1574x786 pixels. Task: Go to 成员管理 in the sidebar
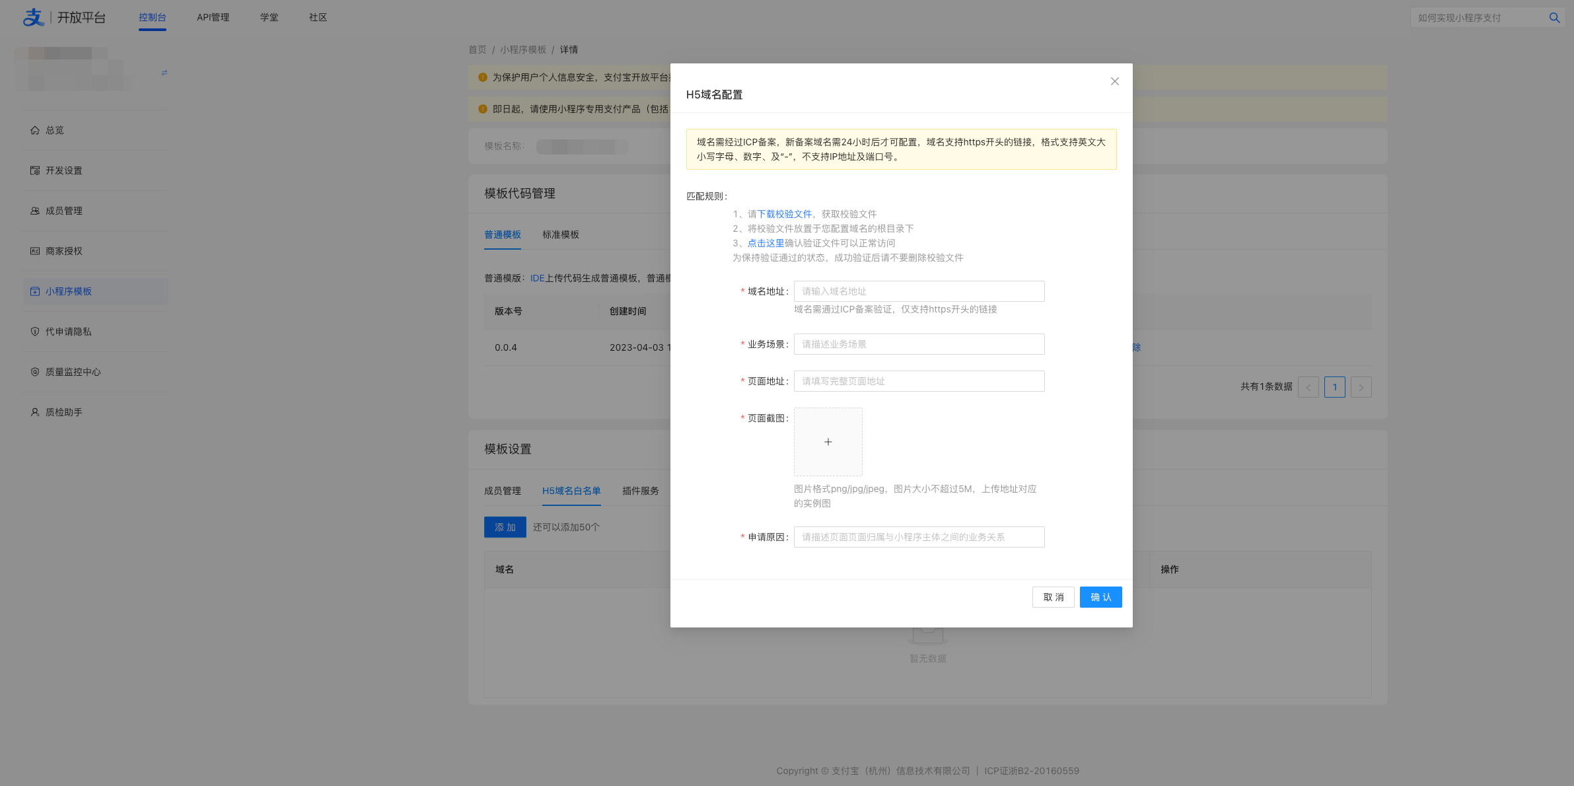pyautogui.click(x=63, y=211)
